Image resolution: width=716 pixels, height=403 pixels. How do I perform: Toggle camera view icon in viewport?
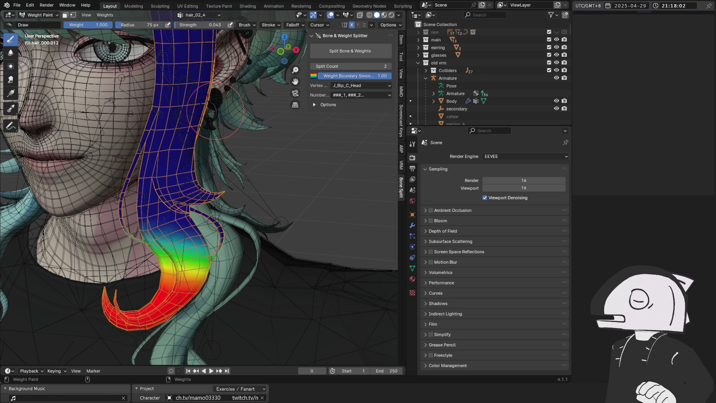[x=295, y=93]
